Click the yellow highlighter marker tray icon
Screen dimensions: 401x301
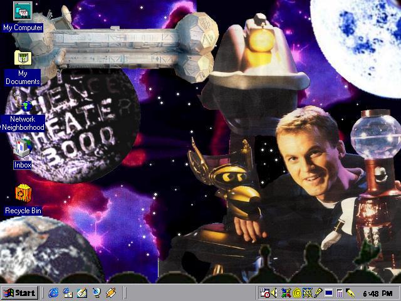318,293
